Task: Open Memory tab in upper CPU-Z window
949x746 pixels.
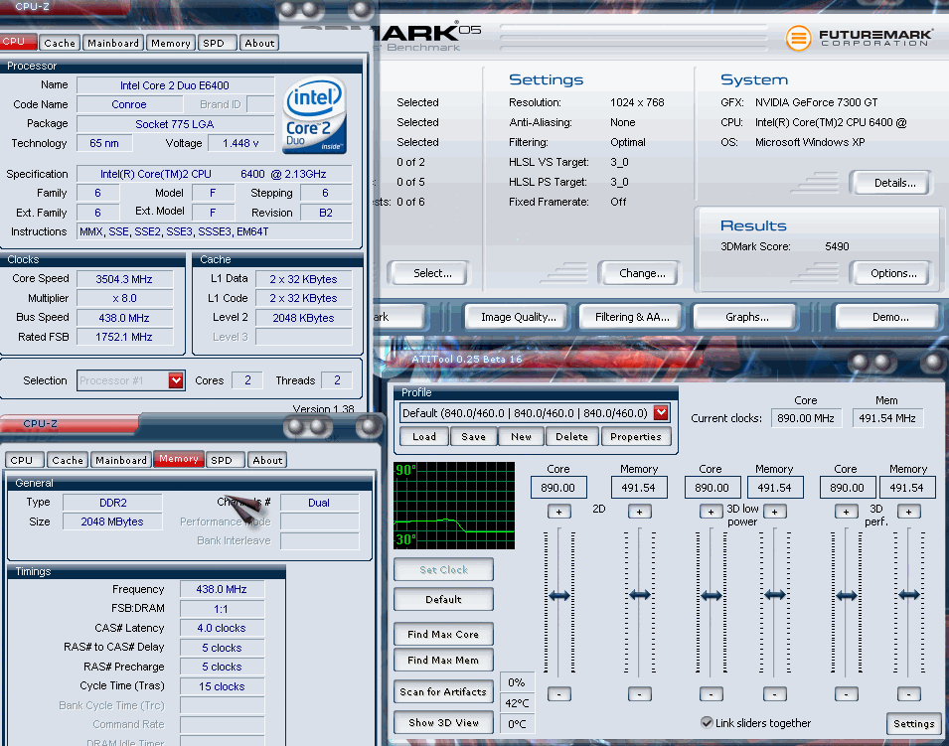Action: tap(171, 43)
